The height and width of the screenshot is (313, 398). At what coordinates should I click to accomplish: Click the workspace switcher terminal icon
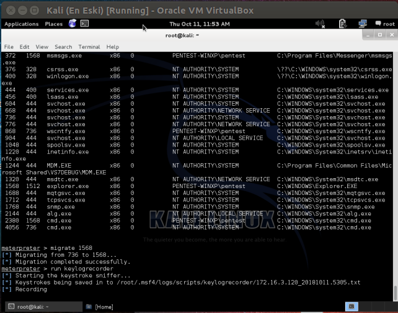pyautogui.click(x=352, y=306)
